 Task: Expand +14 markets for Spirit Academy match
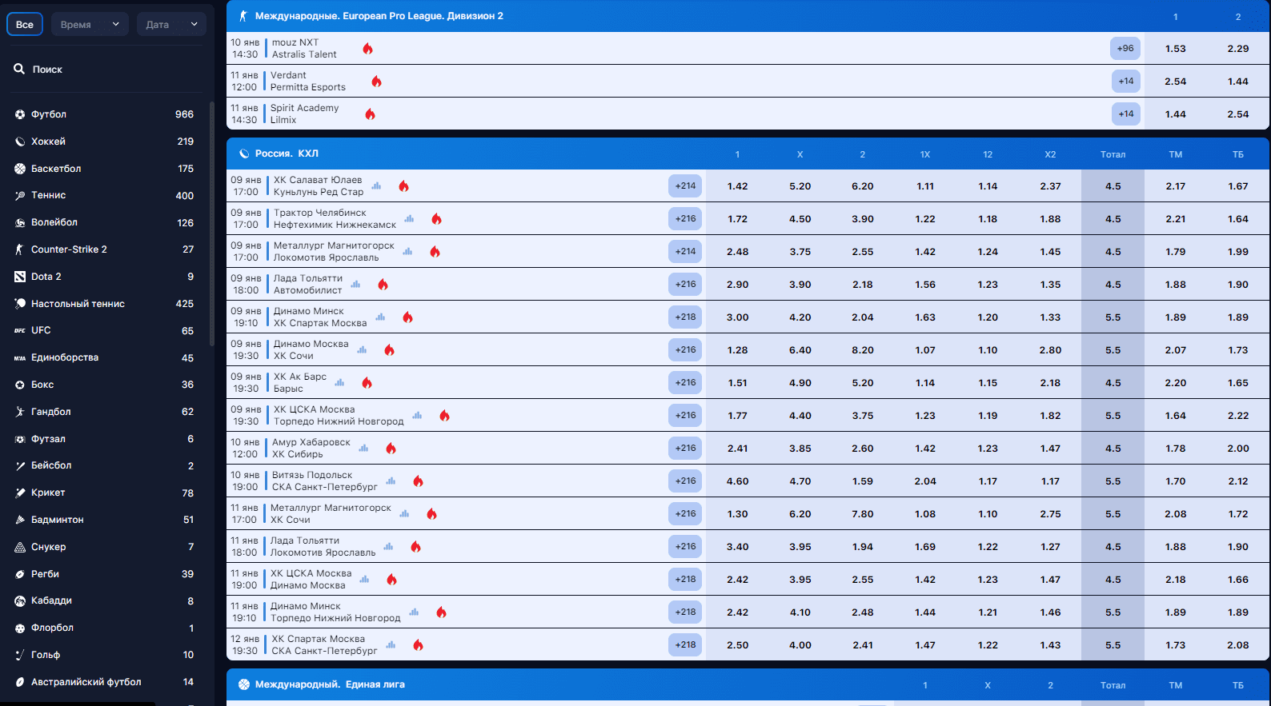(1126, 114)
